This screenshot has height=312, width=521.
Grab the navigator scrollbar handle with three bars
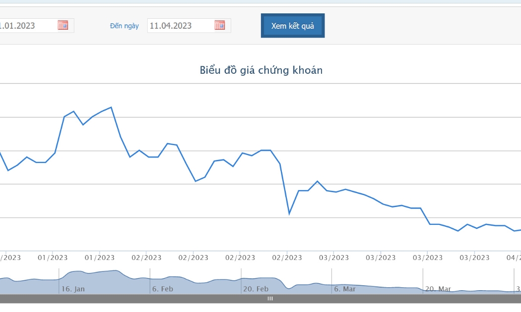tap(270, 299)
